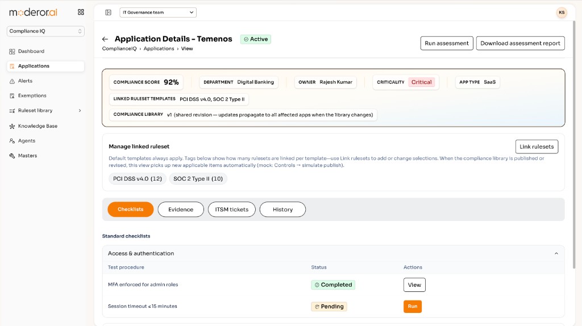Click the back arrow next to Application Details
Viewport: 582px width, 326px height.
click(105, 39)
